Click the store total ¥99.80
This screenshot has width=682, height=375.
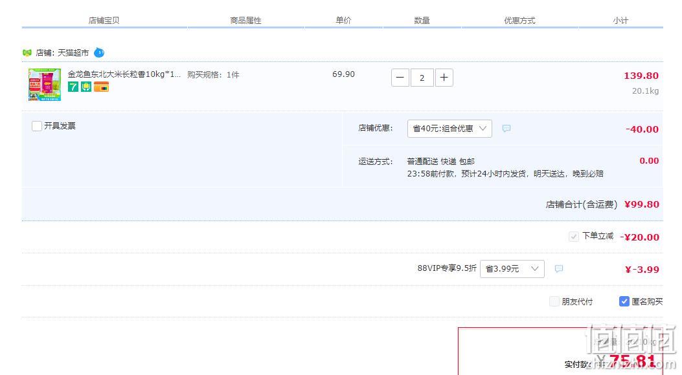642,204
